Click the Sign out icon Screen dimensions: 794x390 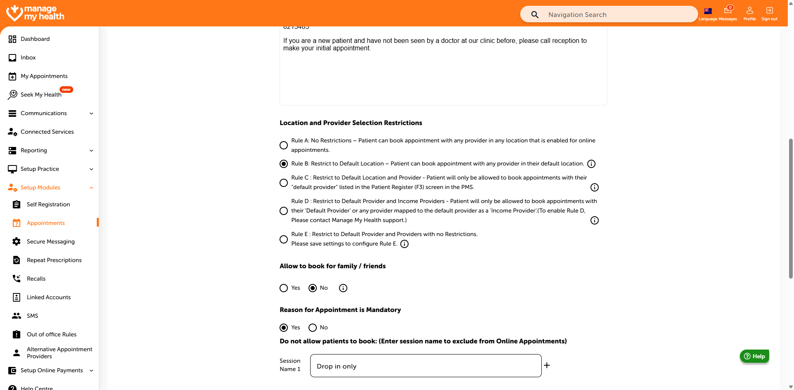click(769, 11)
